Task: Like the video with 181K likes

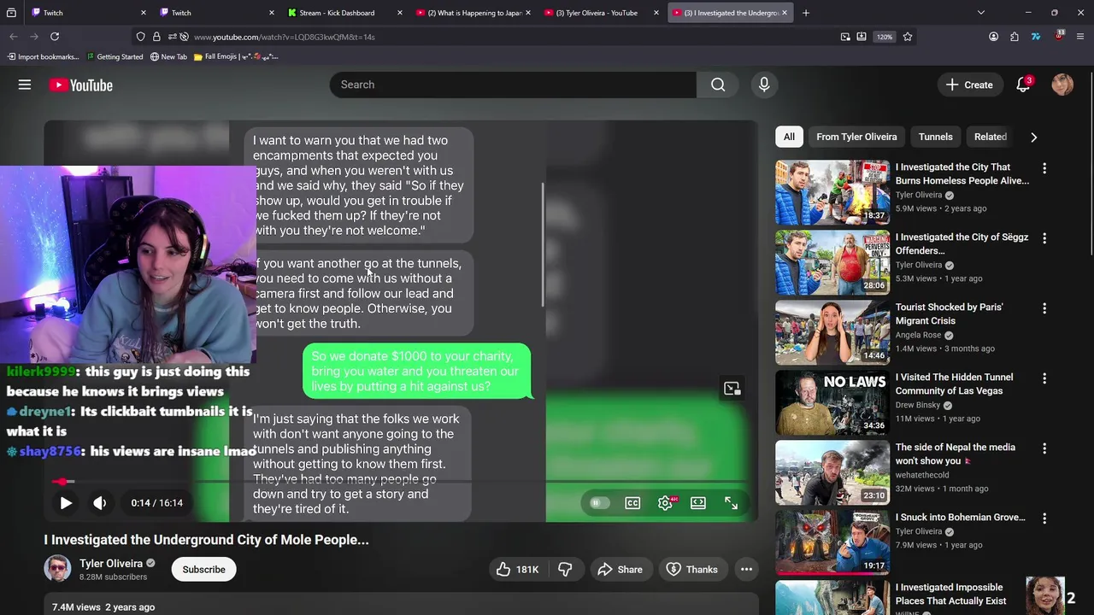Action: click(517, 570)
